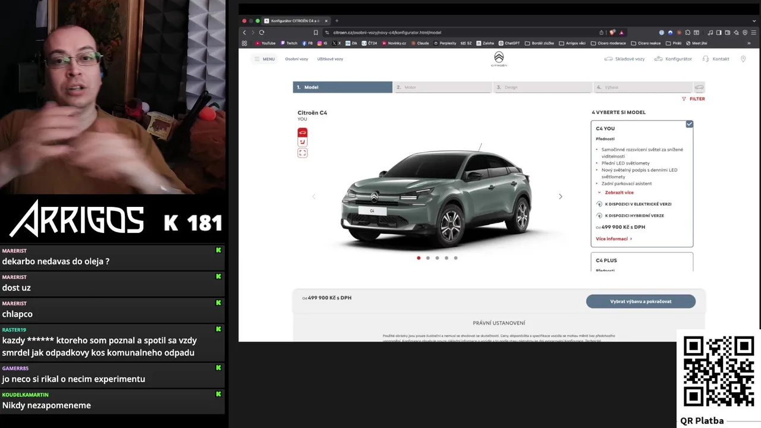Expand Zobrazit více in C4 YOU card
Screen dimensions: 761x428
[616, 193]
